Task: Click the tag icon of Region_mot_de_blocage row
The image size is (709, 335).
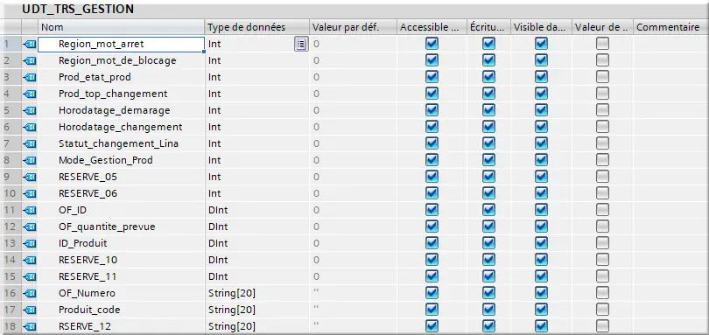Action: pos(30,60)
